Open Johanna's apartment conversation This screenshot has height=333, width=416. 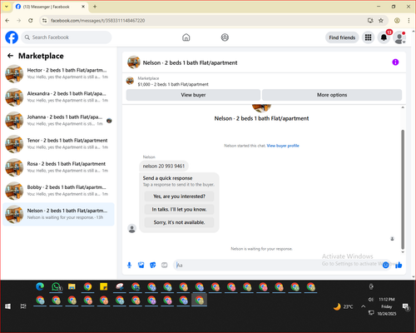click(58, 120)
